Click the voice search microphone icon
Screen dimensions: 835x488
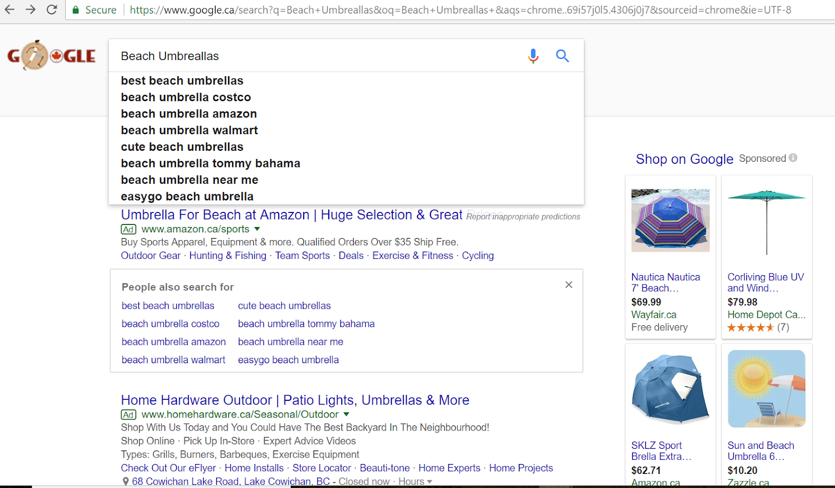tap(533, 56)
